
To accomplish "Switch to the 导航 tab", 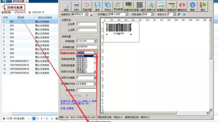I will (5, 1).
